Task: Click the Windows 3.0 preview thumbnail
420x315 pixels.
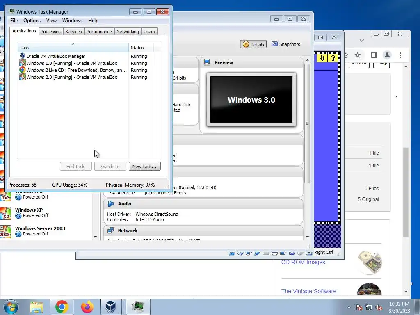Action: coord(251,99)
